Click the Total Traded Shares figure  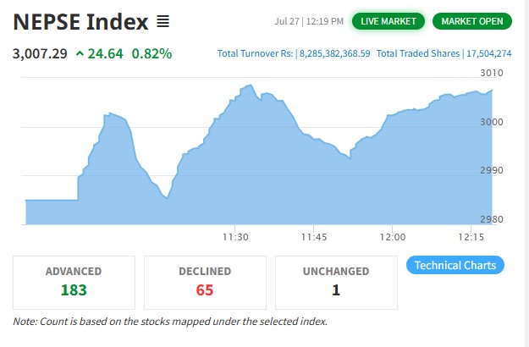pos(488,53)
